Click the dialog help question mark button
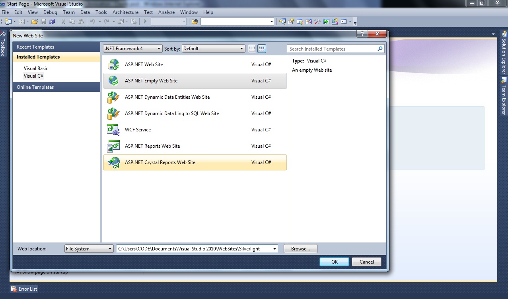508x299 pixels. pos(362,34)
